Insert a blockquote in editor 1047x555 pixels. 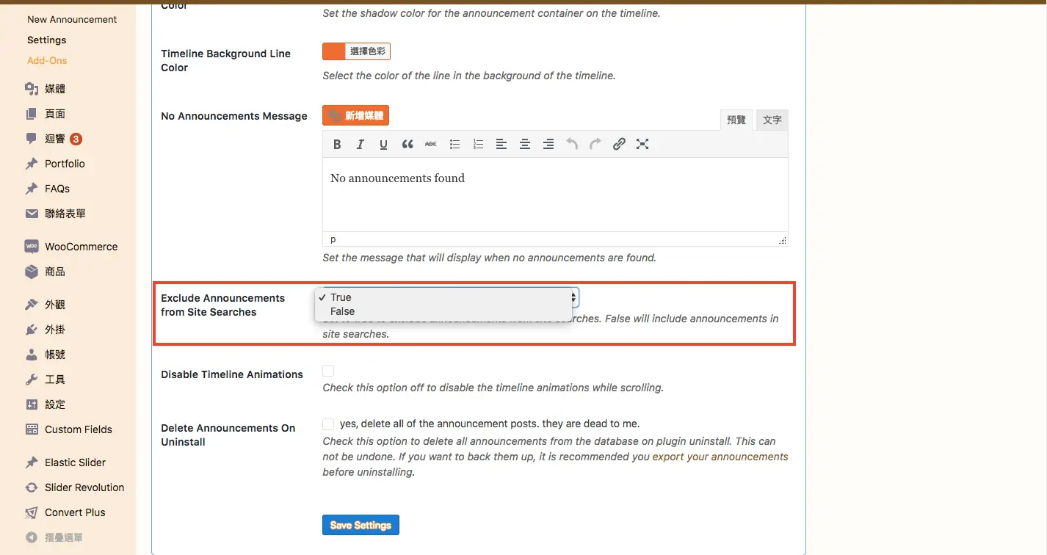(x=407, y=145)
